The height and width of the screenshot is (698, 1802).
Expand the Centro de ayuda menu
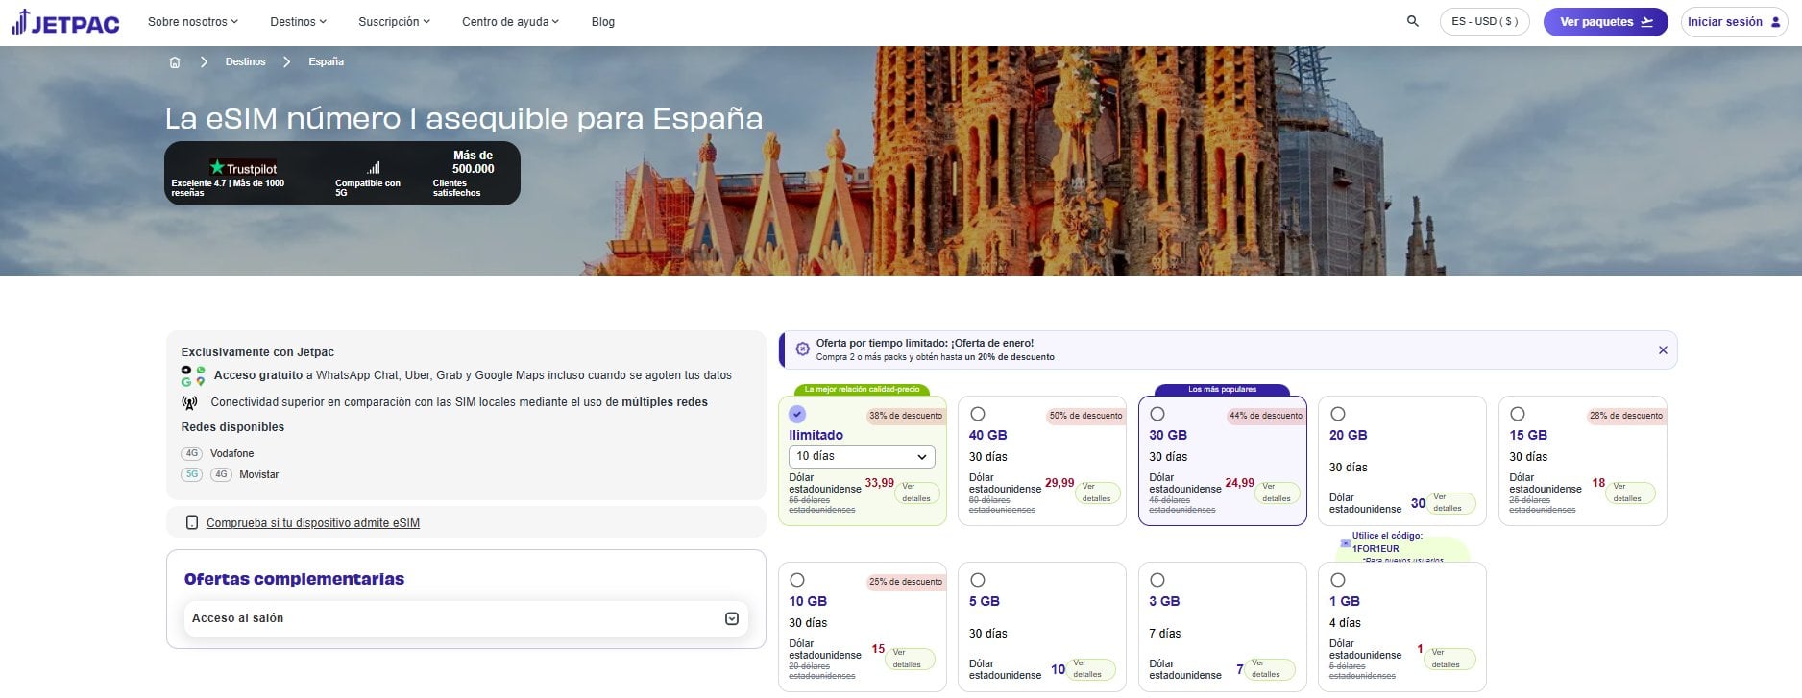click(510, 22)
